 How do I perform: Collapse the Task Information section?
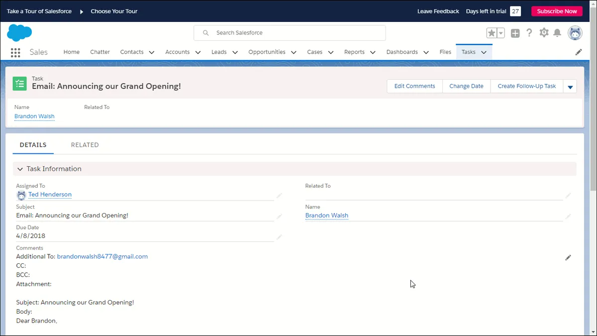[x=20, y=169]
